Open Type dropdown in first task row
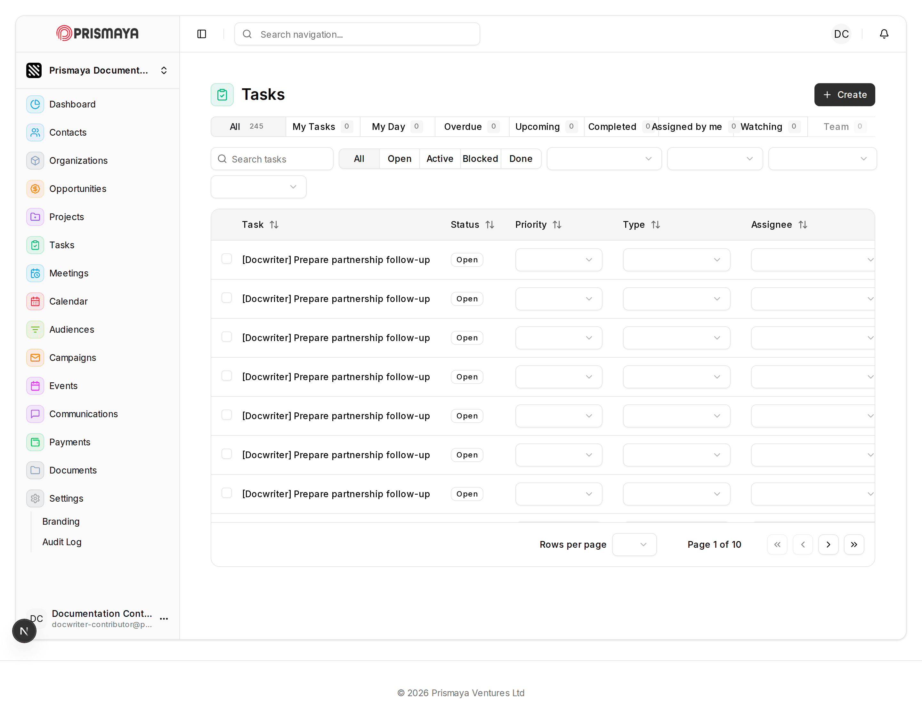 (676, 260)
